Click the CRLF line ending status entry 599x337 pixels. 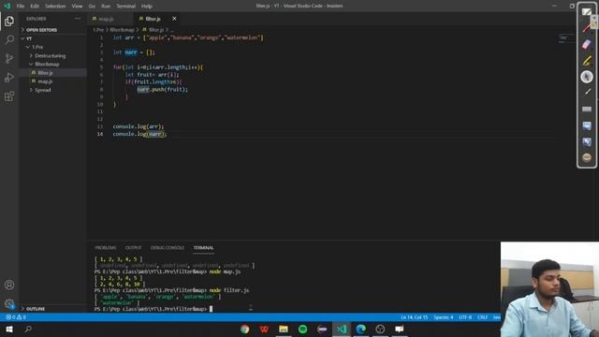coord(483,317)
